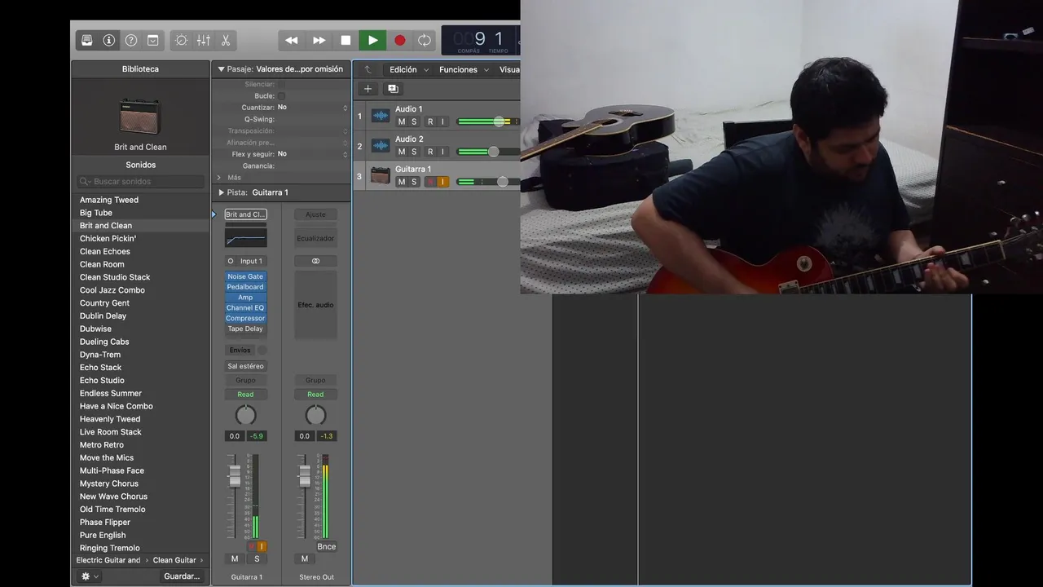The image size is (1043, 587).
Task: Toggle the Library panel icon
Action: pos(87,40)
